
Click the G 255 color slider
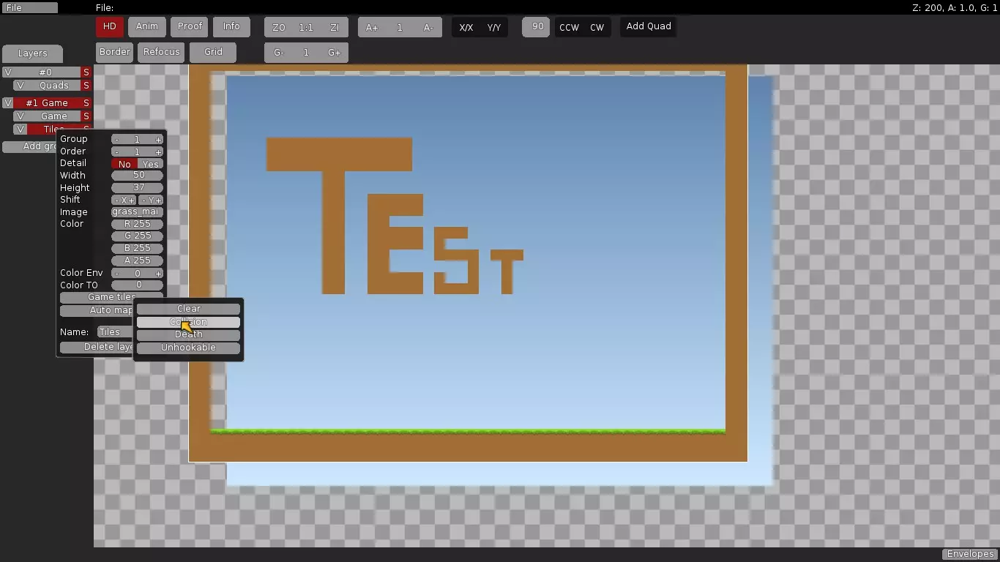click(x=138, y=236)
